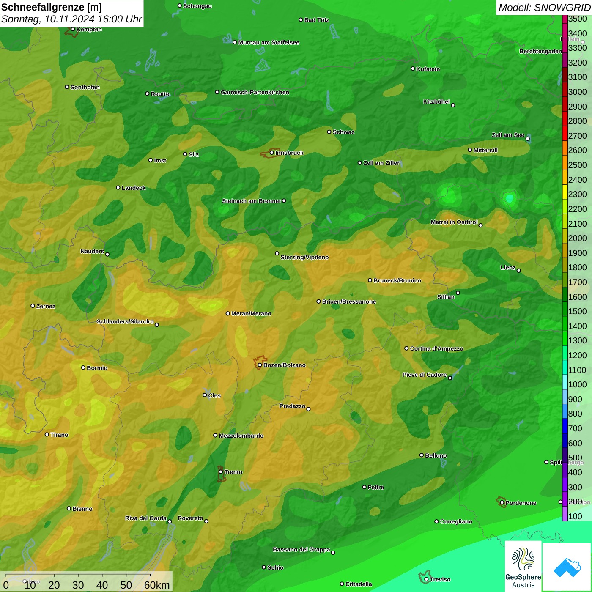Viewport: 592px width, 592px height.
Task: Select the Lienz marker dot
Action: point(519,271)
